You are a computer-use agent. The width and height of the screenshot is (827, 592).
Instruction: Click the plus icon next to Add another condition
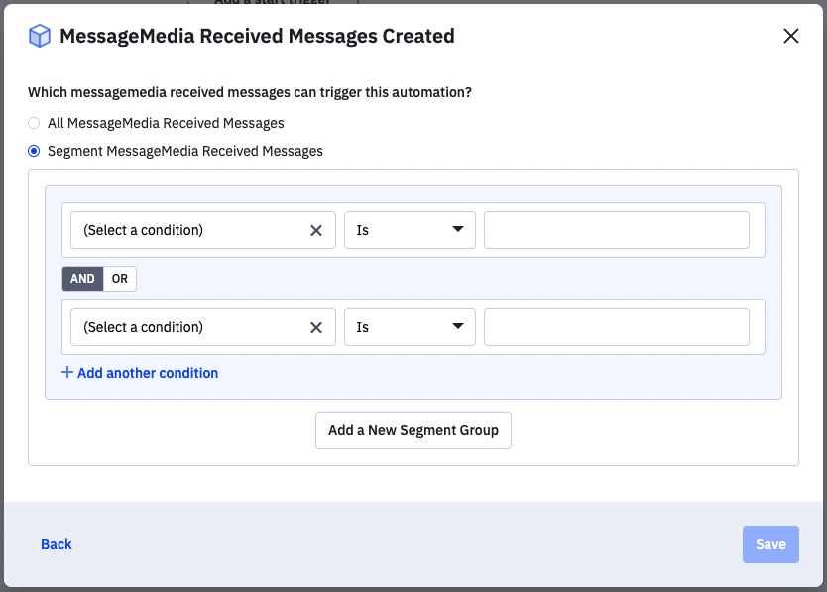click(67, 372)
